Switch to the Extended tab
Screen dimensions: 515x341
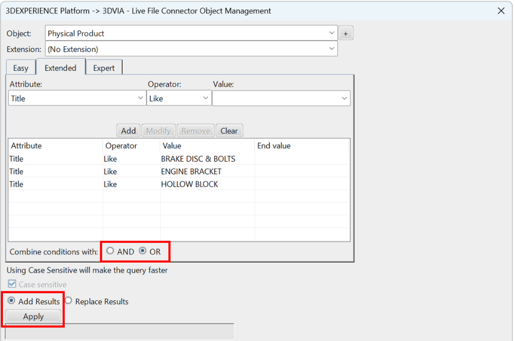61,68
